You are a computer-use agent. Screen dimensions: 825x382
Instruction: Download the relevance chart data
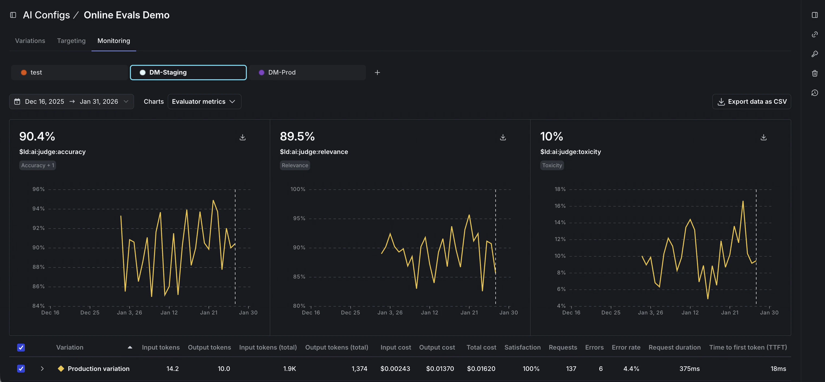coord(503,137)
